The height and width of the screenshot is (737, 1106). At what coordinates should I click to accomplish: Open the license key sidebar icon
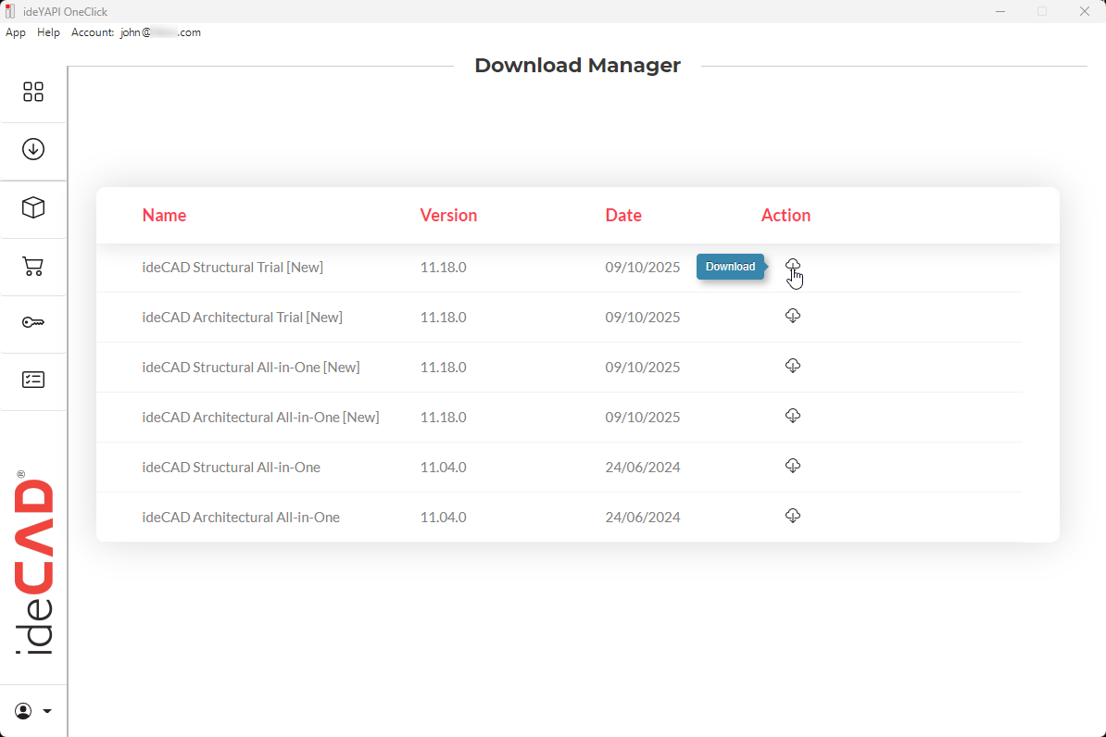33,322
